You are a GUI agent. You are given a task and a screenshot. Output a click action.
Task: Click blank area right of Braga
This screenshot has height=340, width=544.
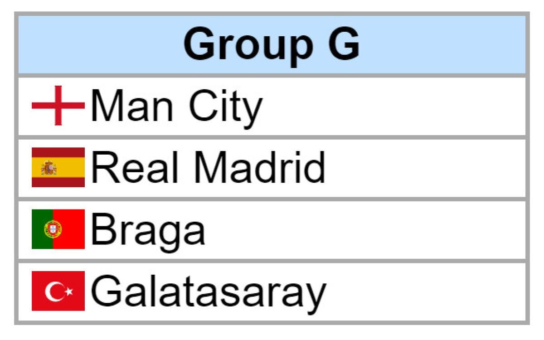coord(363,230)
